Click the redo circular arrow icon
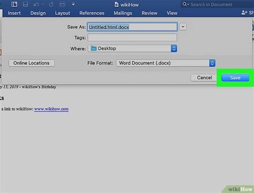This screenshot has height=193, width=254. pos(51,4)
